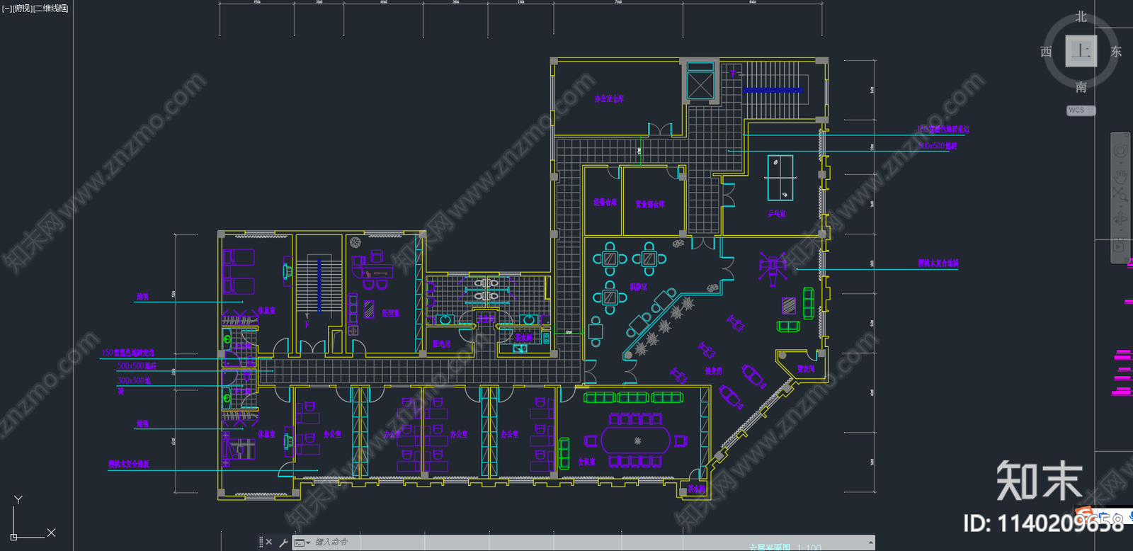Select south 南 on the ViewCube compass
The image size is (1133, 551).
pyautogui.click(x=1081, y=86)
